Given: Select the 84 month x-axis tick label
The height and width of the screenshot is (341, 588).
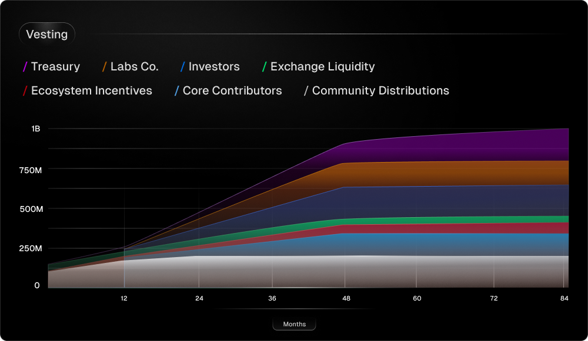Looking at the screenshot, I should (564, 299).
